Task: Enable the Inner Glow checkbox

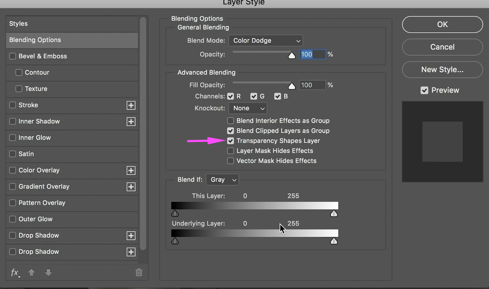Action: click(13, 137)
